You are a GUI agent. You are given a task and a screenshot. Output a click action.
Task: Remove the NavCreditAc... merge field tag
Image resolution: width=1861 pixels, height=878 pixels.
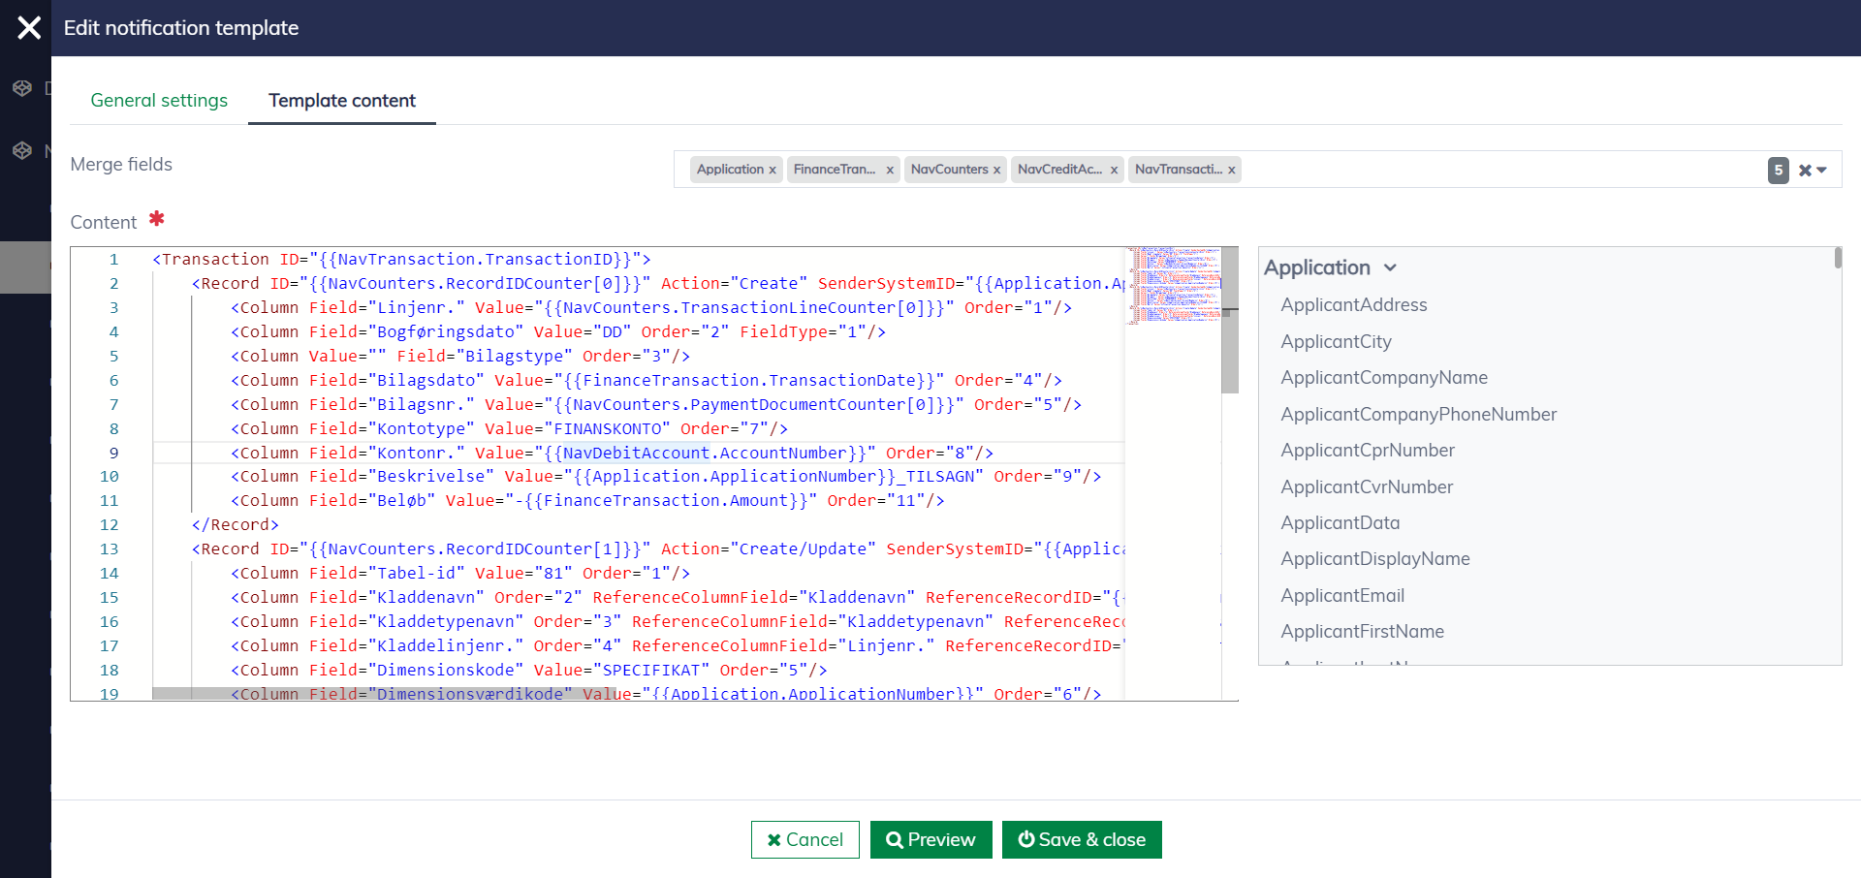click(1114, 170)
